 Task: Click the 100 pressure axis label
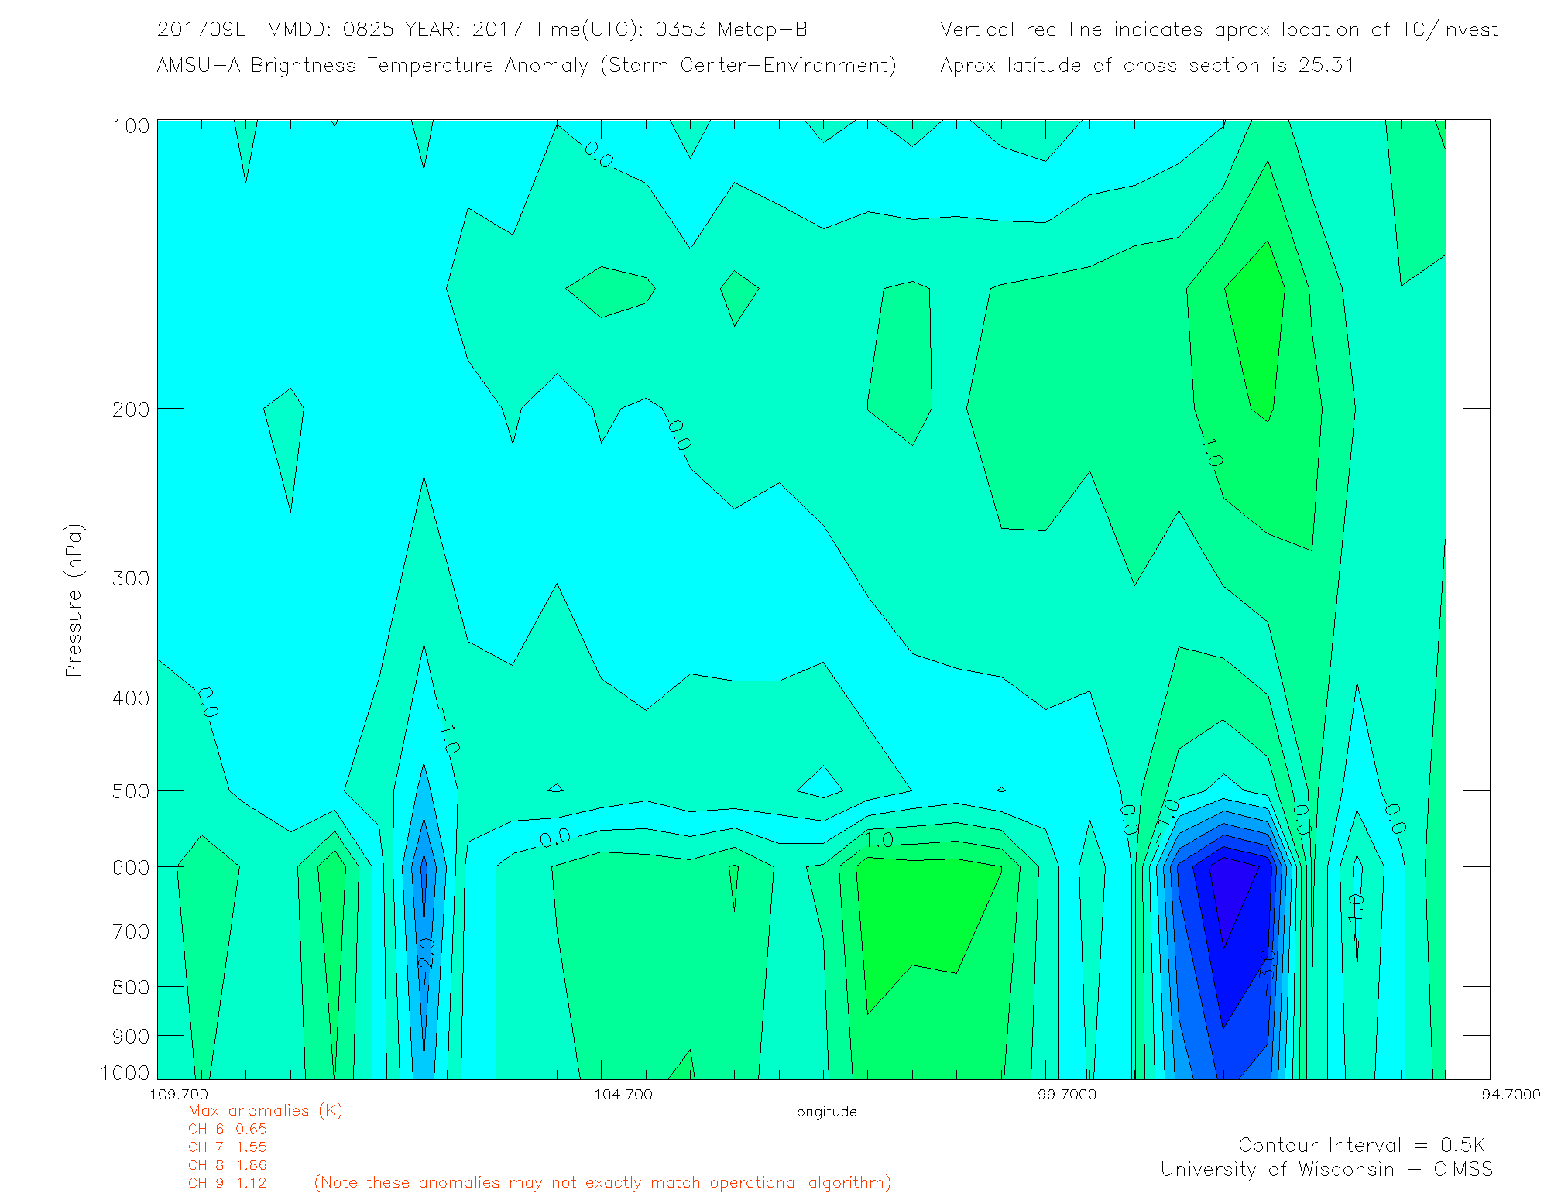coord(131,126)
